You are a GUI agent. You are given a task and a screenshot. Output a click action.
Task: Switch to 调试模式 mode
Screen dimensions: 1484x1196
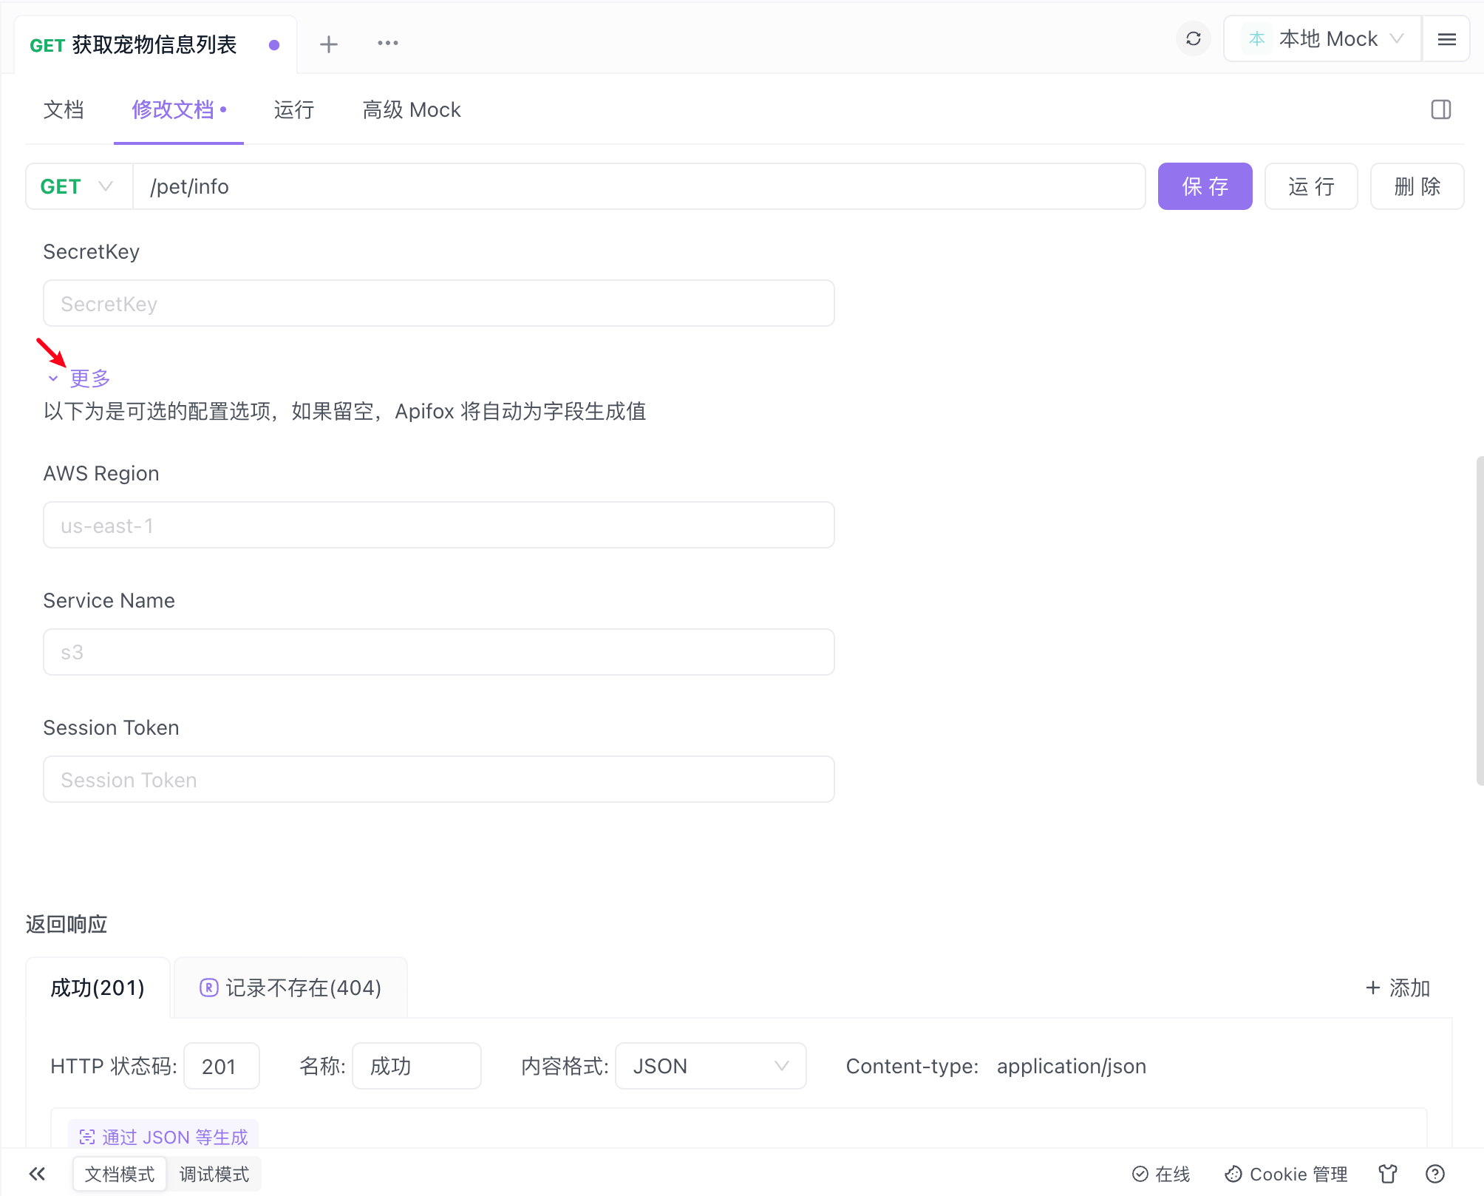(214, 1174)
